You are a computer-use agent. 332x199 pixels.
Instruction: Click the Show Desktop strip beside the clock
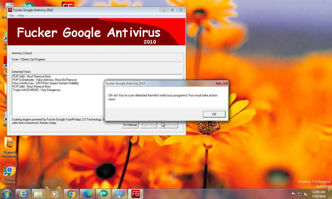click(x=330, y=194)
